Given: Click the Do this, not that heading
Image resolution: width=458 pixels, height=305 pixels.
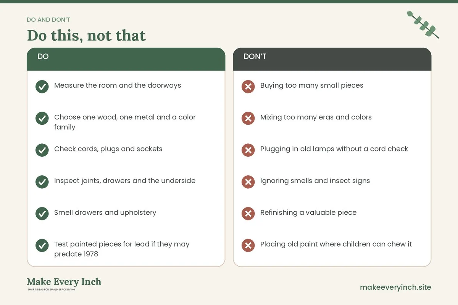Looking at the screenshot, I should pos(86,35).
